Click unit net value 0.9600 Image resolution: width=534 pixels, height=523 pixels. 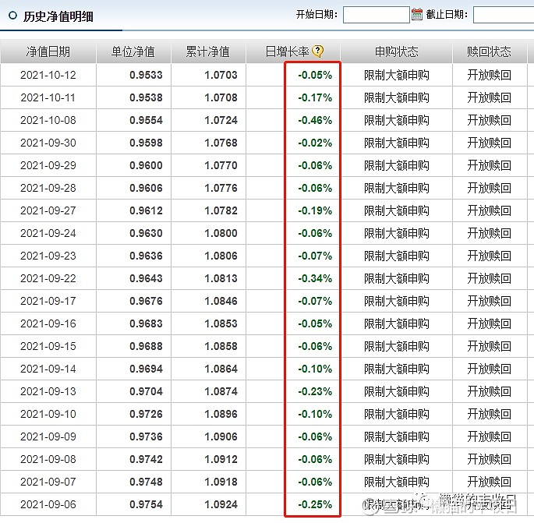tap(146, 165)
